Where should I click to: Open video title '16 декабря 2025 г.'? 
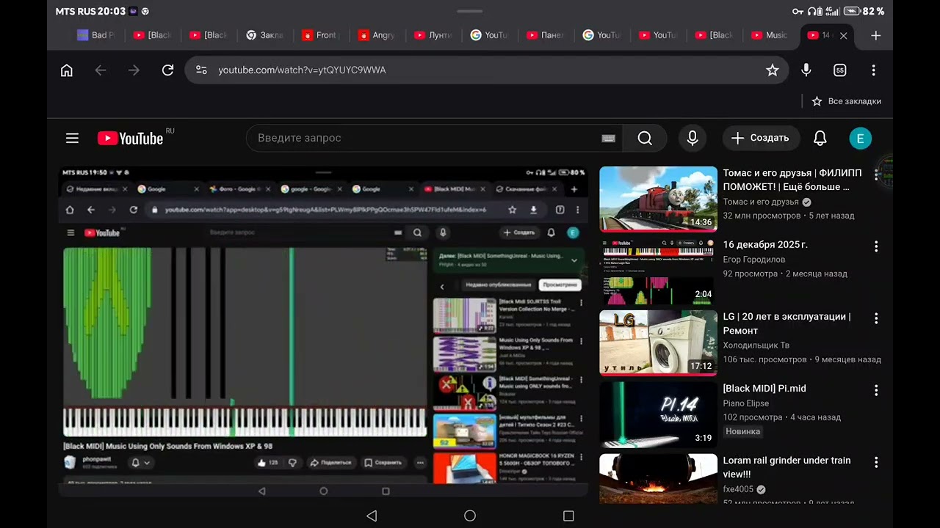point(765,245)
